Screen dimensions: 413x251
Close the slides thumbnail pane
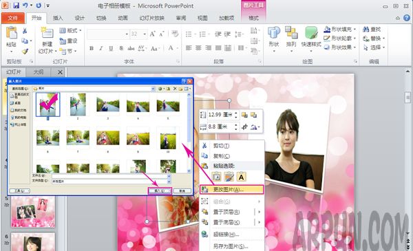[x=60, y=72]
